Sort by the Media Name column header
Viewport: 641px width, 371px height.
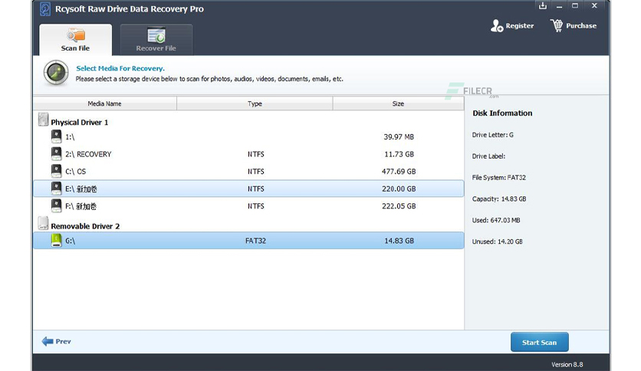(104, 103)
